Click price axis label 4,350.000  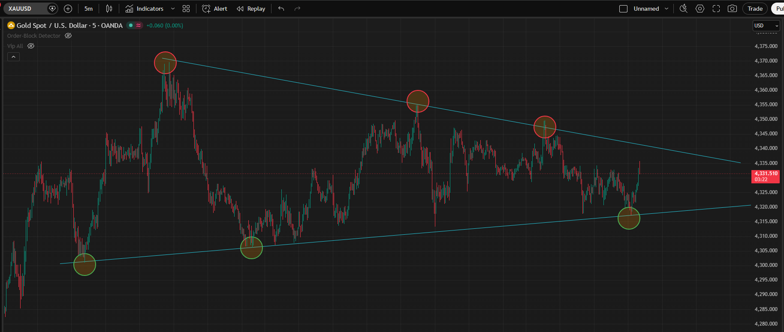click(766, 119)
